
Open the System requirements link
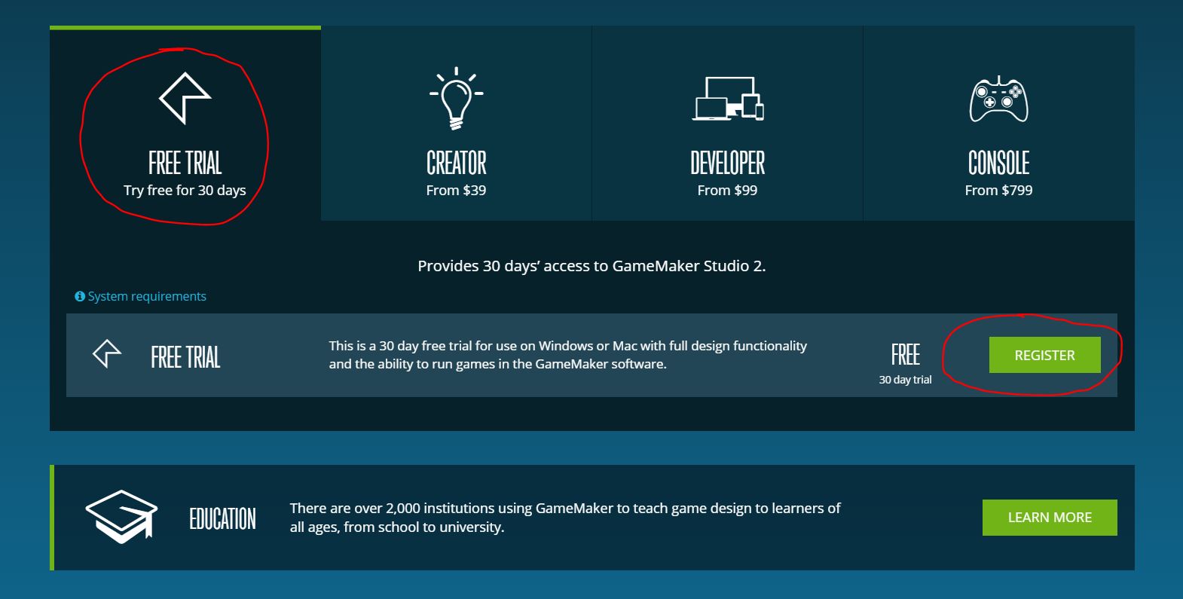pyautogui.click(x=146, y=297)
